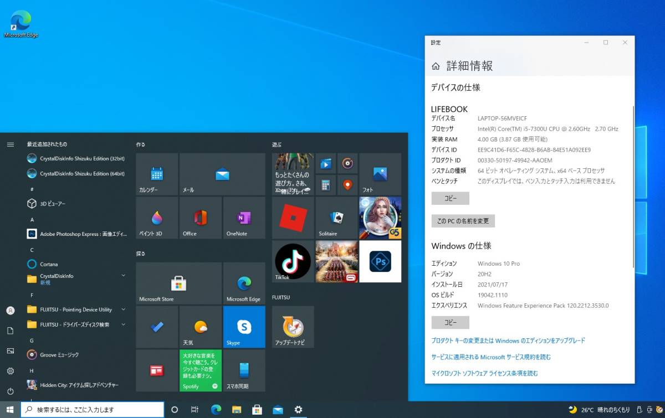
Task: Launch CrystalDiskInfo Shizuku Edition (64bit)
Action: (76, 173)
